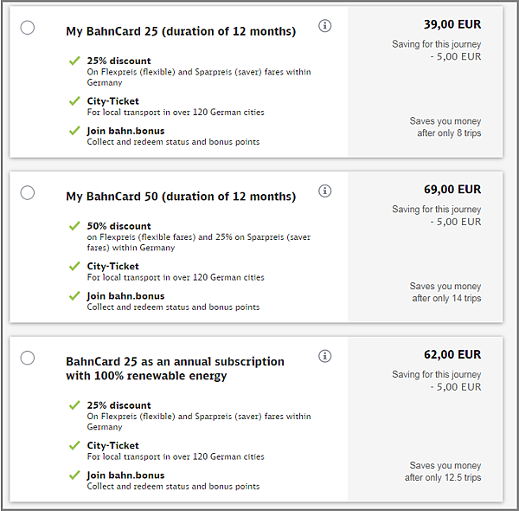
Task: Click the checkmark beside annual subscription City-Ticket
Action: click(x=74, y=445)
